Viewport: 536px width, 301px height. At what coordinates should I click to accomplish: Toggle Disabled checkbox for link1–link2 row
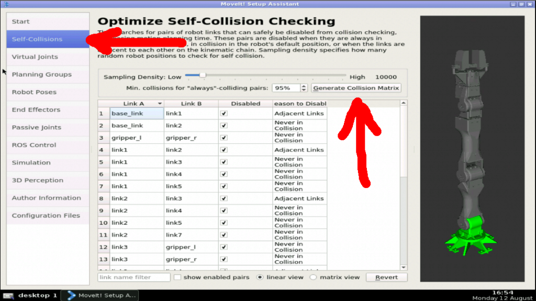[x=224, y=150]
